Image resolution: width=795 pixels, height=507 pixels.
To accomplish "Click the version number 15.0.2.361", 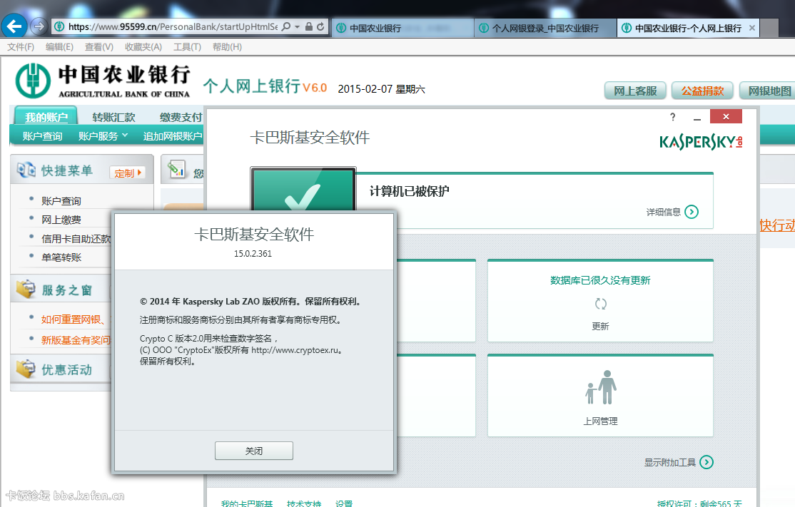I will coord(253,253).
